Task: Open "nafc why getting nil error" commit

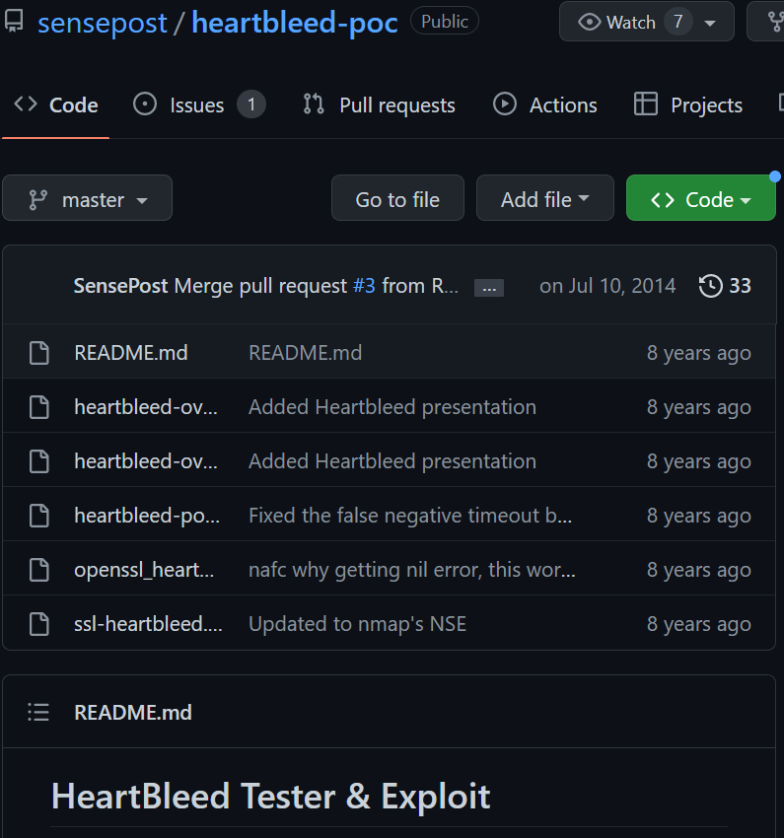Action: (412, 570)
